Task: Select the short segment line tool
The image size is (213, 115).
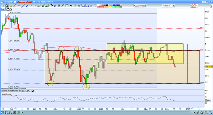Action: (x=27, y=6)
